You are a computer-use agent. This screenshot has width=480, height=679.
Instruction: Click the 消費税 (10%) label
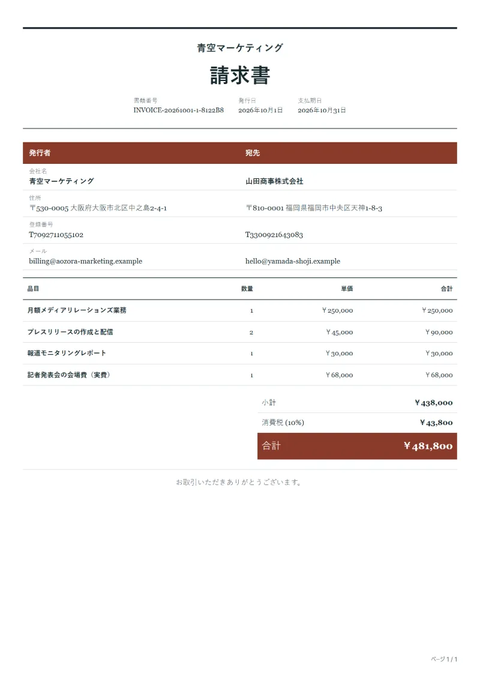point(283,423)
